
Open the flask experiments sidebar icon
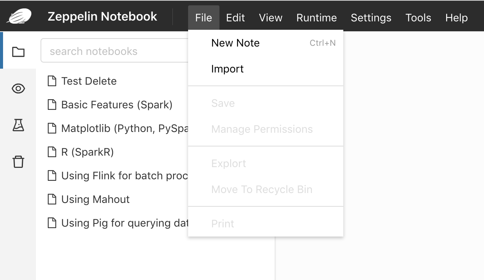(18, 125)
